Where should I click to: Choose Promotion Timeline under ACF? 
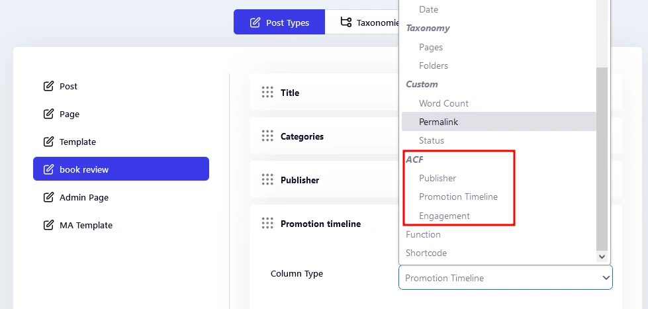499,197
